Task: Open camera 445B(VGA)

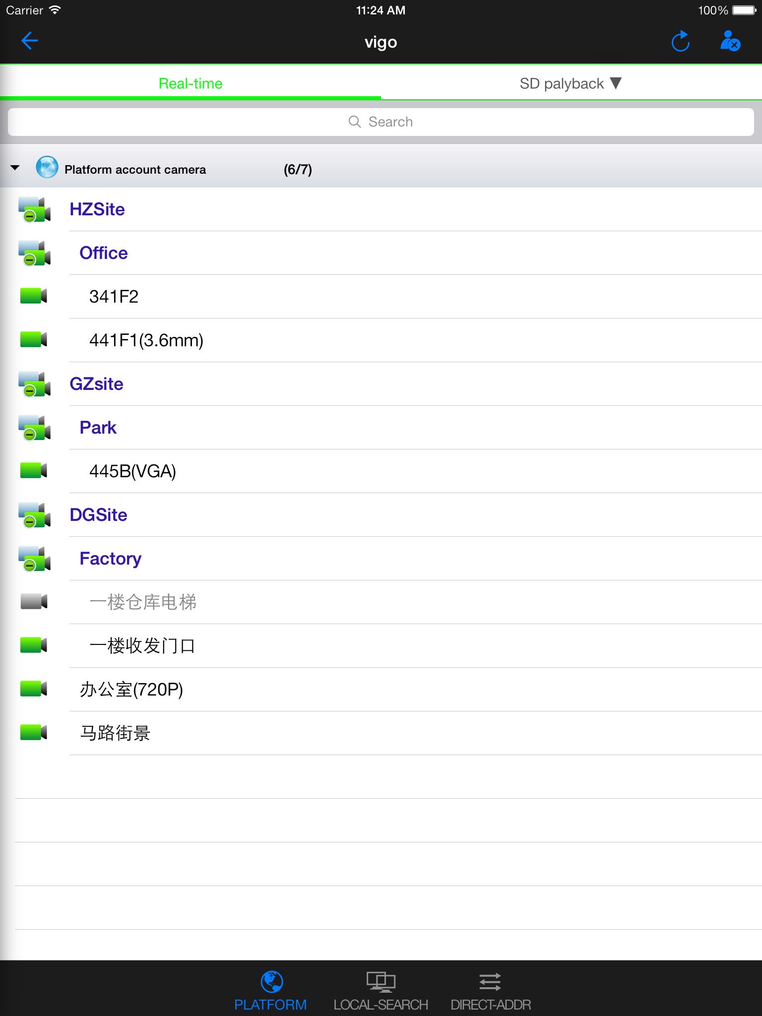Action: pos(381,471)
